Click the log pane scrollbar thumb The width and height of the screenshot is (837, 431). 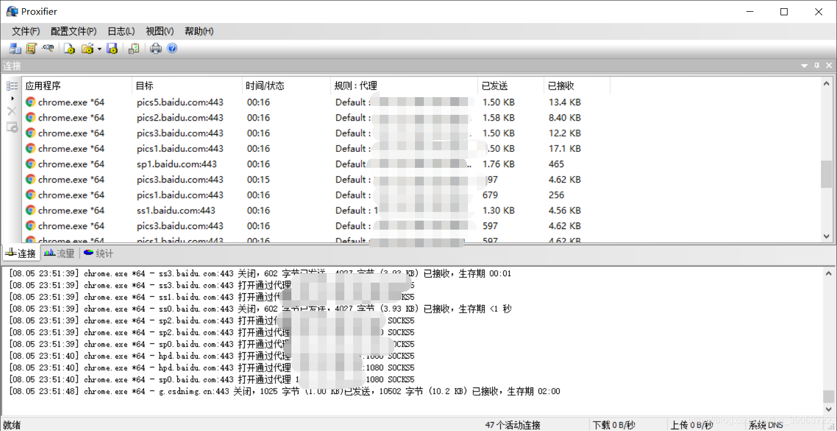click(829, 396)
